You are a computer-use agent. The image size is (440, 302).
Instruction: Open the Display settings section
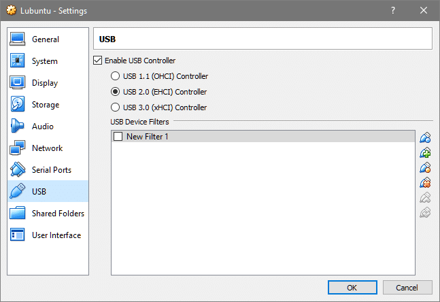tap(48, 83)
